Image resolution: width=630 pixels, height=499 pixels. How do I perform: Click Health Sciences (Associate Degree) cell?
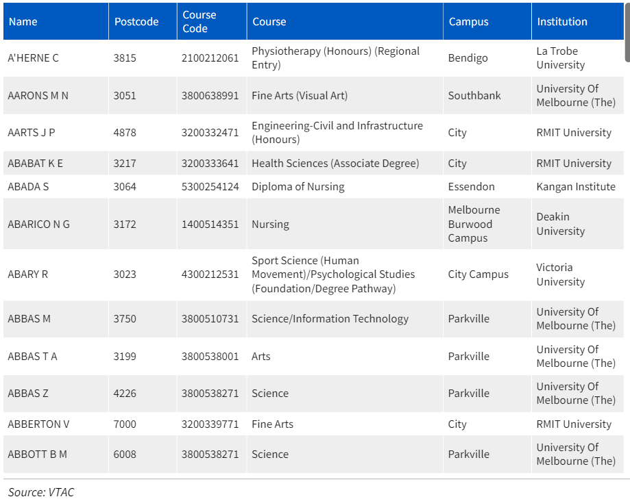click(335, 164)
